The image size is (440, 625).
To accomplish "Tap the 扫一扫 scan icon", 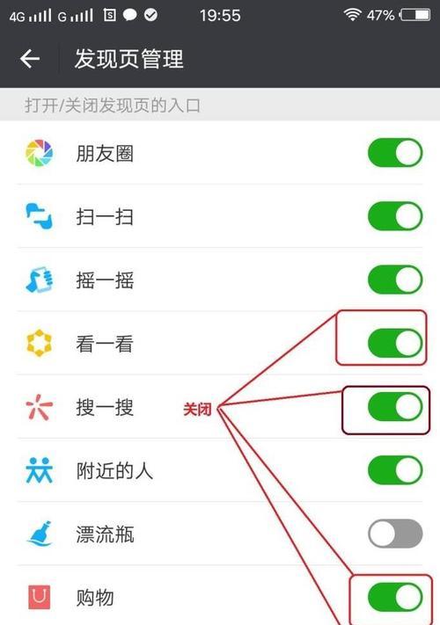I will click(39, 216).
